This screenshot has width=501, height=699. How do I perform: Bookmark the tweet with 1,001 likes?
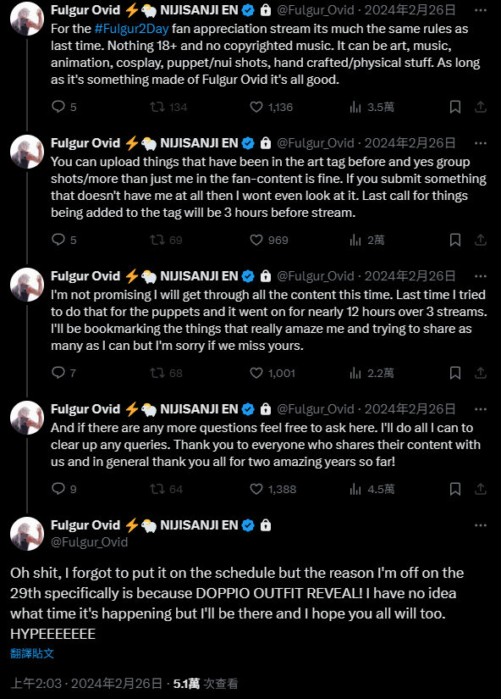click(454, 373)
